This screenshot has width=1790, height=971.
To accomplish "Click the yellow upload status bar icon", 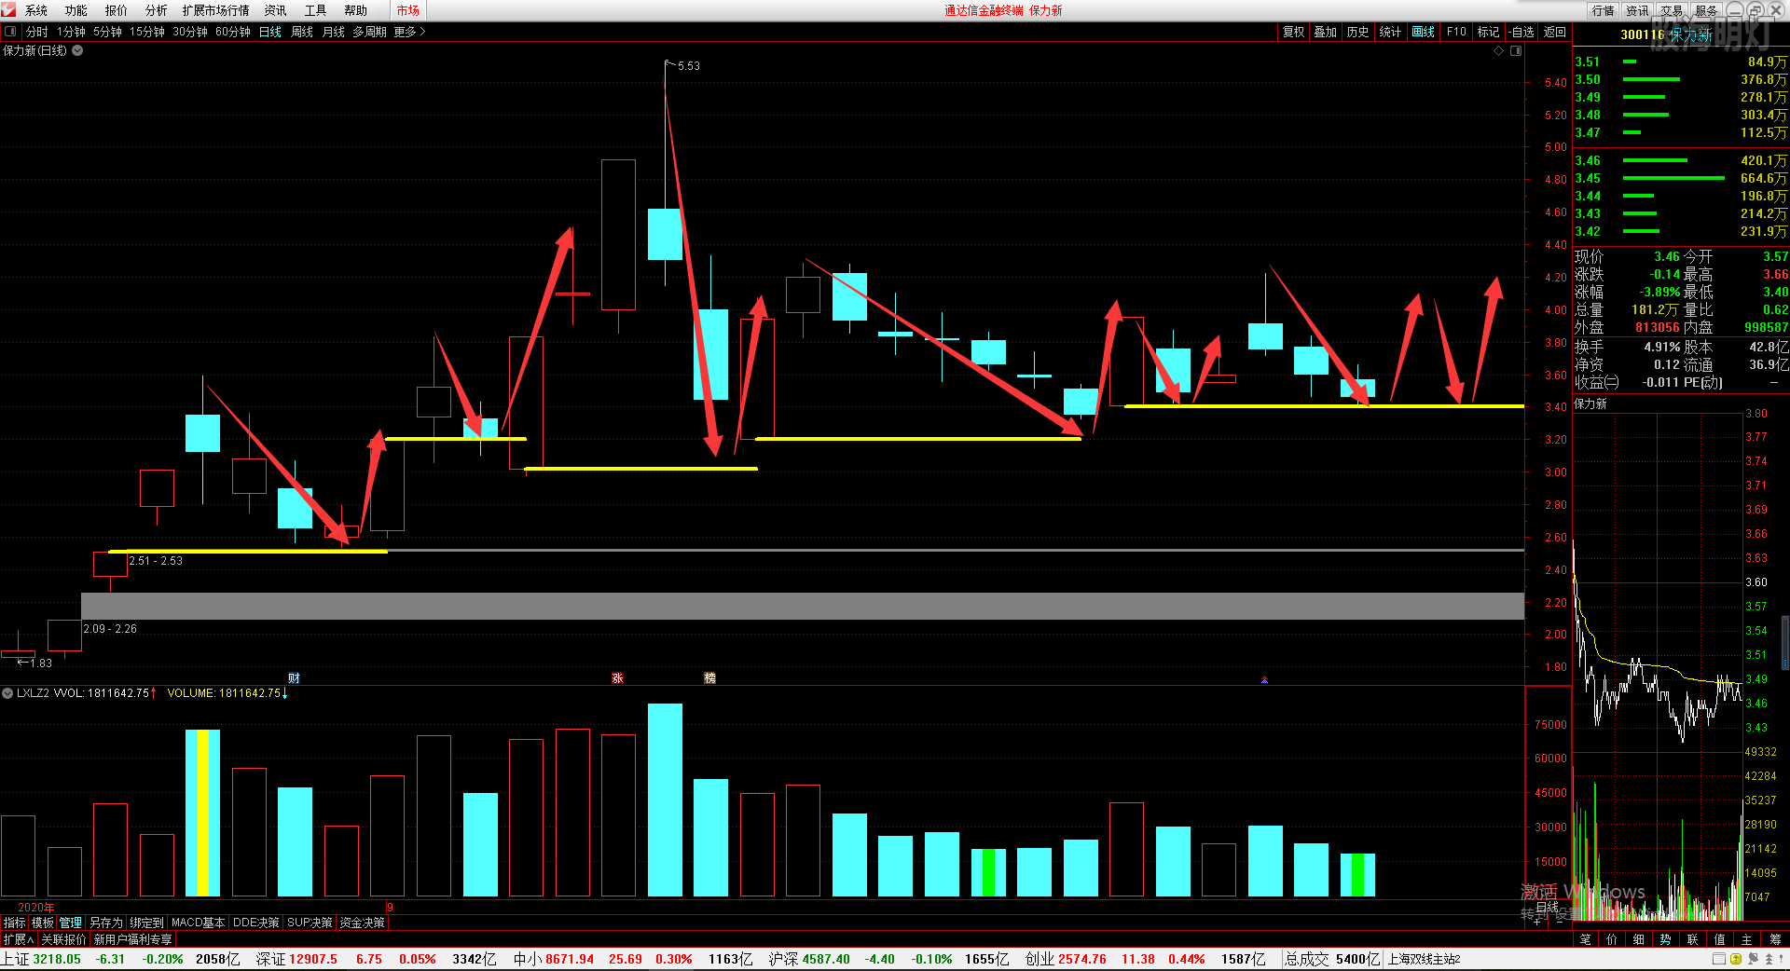I will click(x=1736, y=959).
